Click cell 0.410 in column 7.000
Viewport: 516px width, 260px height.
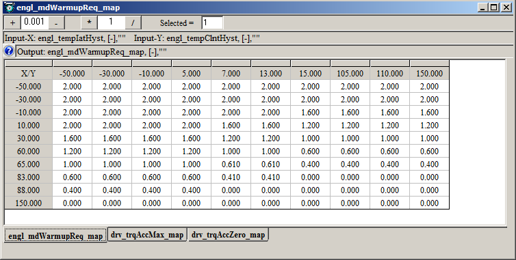(231, 177)
